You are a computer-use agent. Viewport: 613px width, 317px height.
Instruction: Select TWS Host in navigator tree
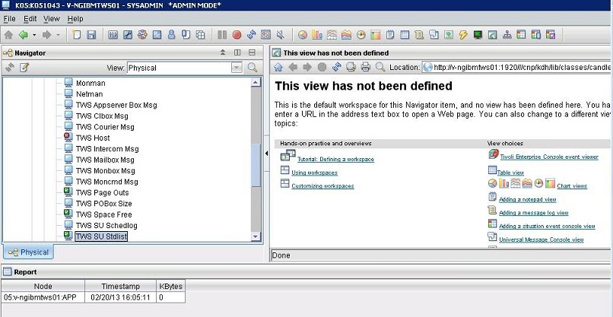coord(93,138)
